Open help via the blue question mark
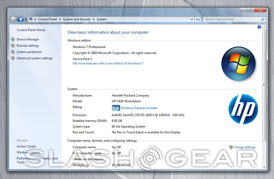274x179 pixels. pyautogui.click(x=259, y=27)
